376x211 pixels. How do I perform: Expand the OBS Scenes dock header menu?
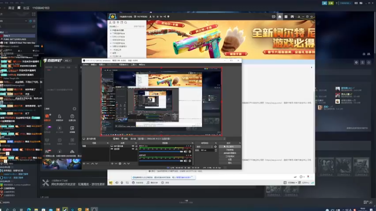[x=108, y=143]
